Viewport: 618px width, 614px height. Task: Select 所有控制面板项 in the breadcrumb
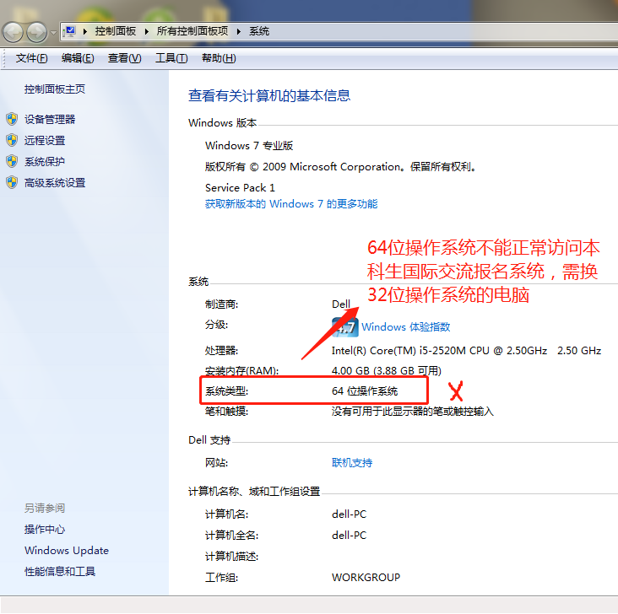pyautogui.click(x=192, y=31)
